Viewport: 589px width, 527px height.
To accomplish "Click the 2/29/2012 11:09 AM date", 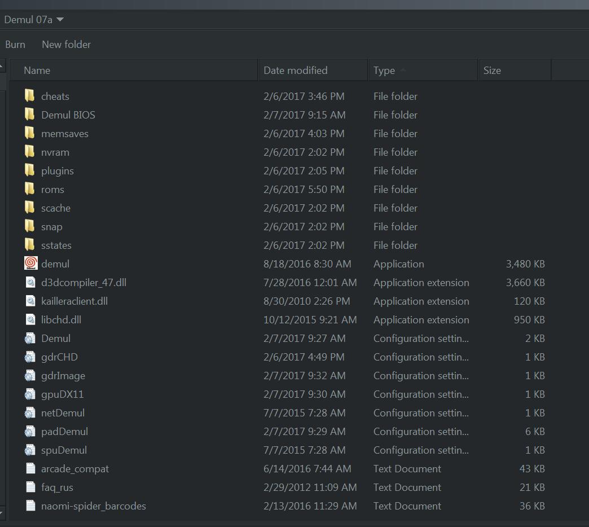I will 310,487.
